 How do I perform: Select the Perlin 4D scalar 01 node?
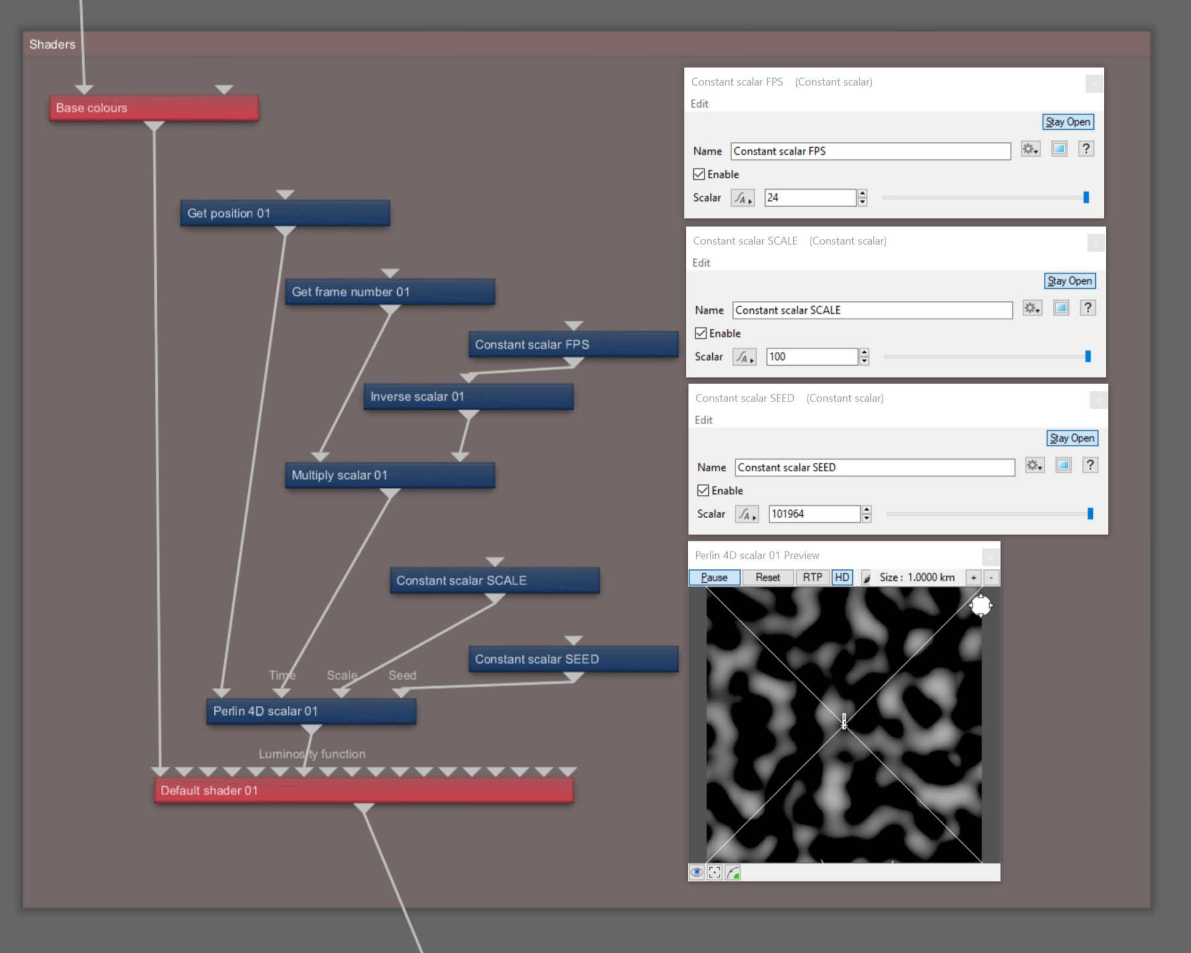(x=311, y=711)
